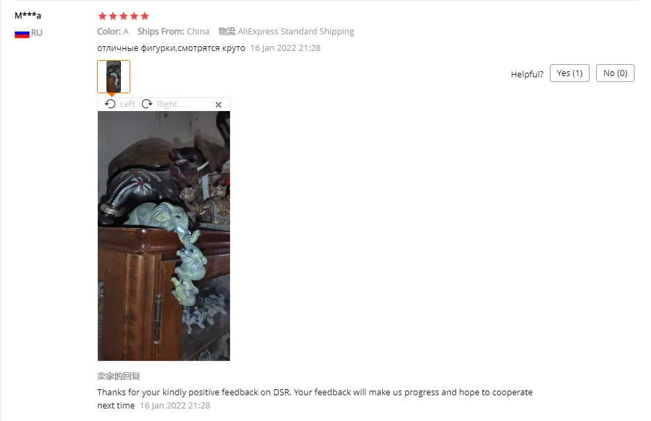Click the '卖家的回复' seller reply heading
The height and width of the screenshot is (421, 651).
click(x=119, y=376)
